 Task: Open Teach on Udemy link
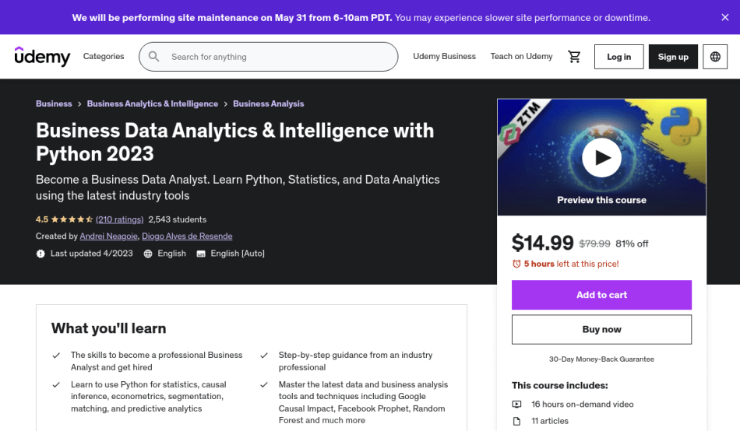(521, 56)
